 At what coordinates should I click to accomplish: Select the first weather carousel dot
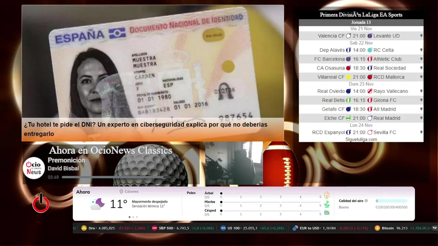pyautogui.click(x=129, y=217)
